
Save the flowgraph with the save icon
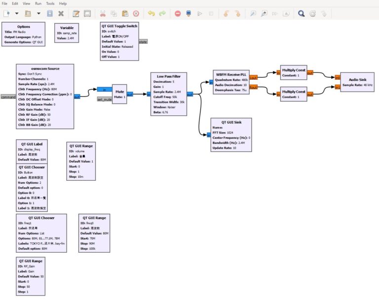50,13
